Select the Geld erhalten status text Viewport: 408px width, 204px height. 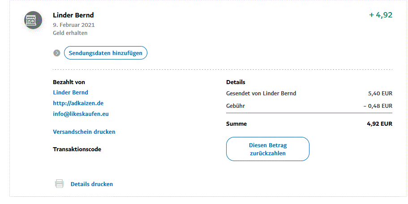tap(70, 33)
